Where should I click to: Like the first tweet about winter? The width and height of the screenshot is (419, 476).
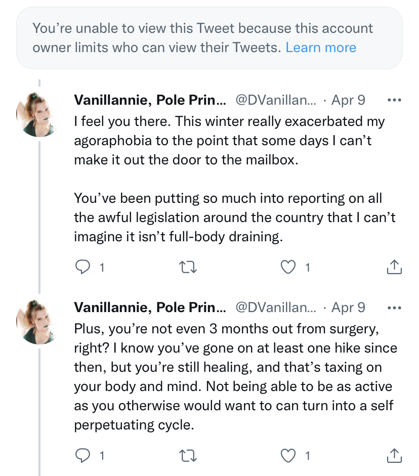(288, 267)
